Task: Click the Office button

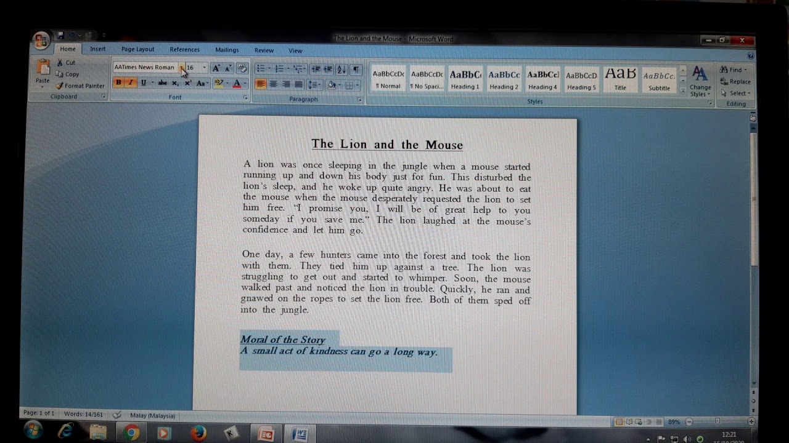Action: (x=41, y=41)
